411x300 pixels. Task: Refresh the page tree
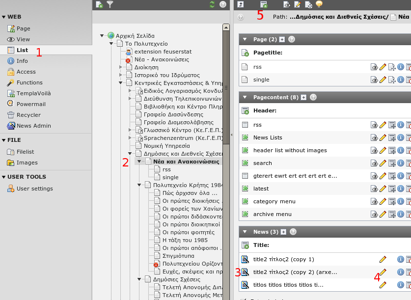(x=212, y=4)
